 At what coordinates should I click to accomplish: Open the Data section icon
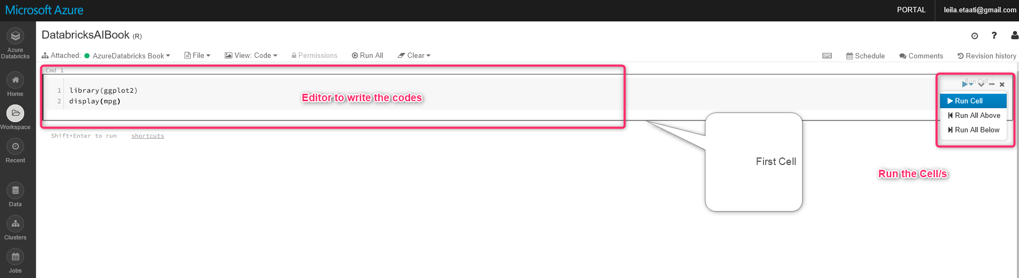coord(15,190)
